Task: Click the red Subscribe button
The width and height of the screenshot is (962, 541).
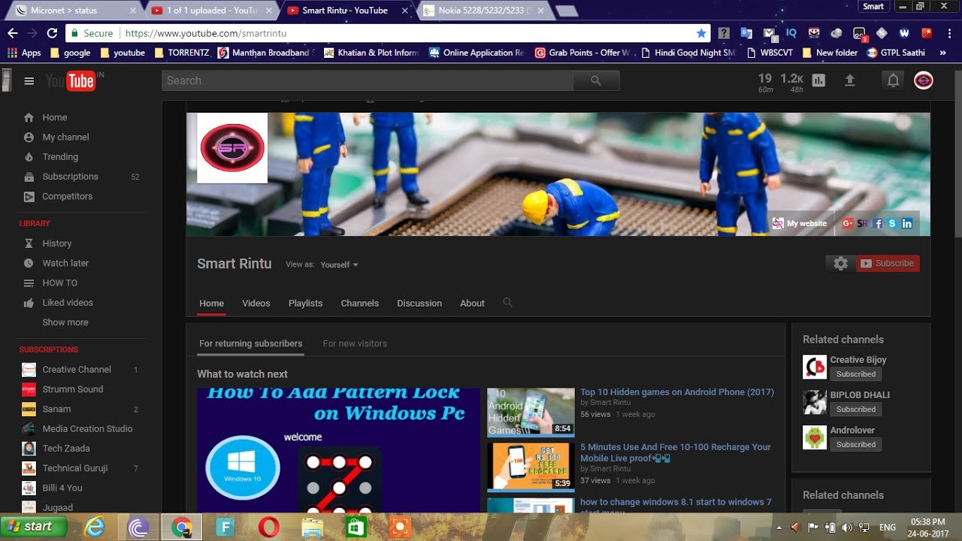Action: click(x=888, y=264)
